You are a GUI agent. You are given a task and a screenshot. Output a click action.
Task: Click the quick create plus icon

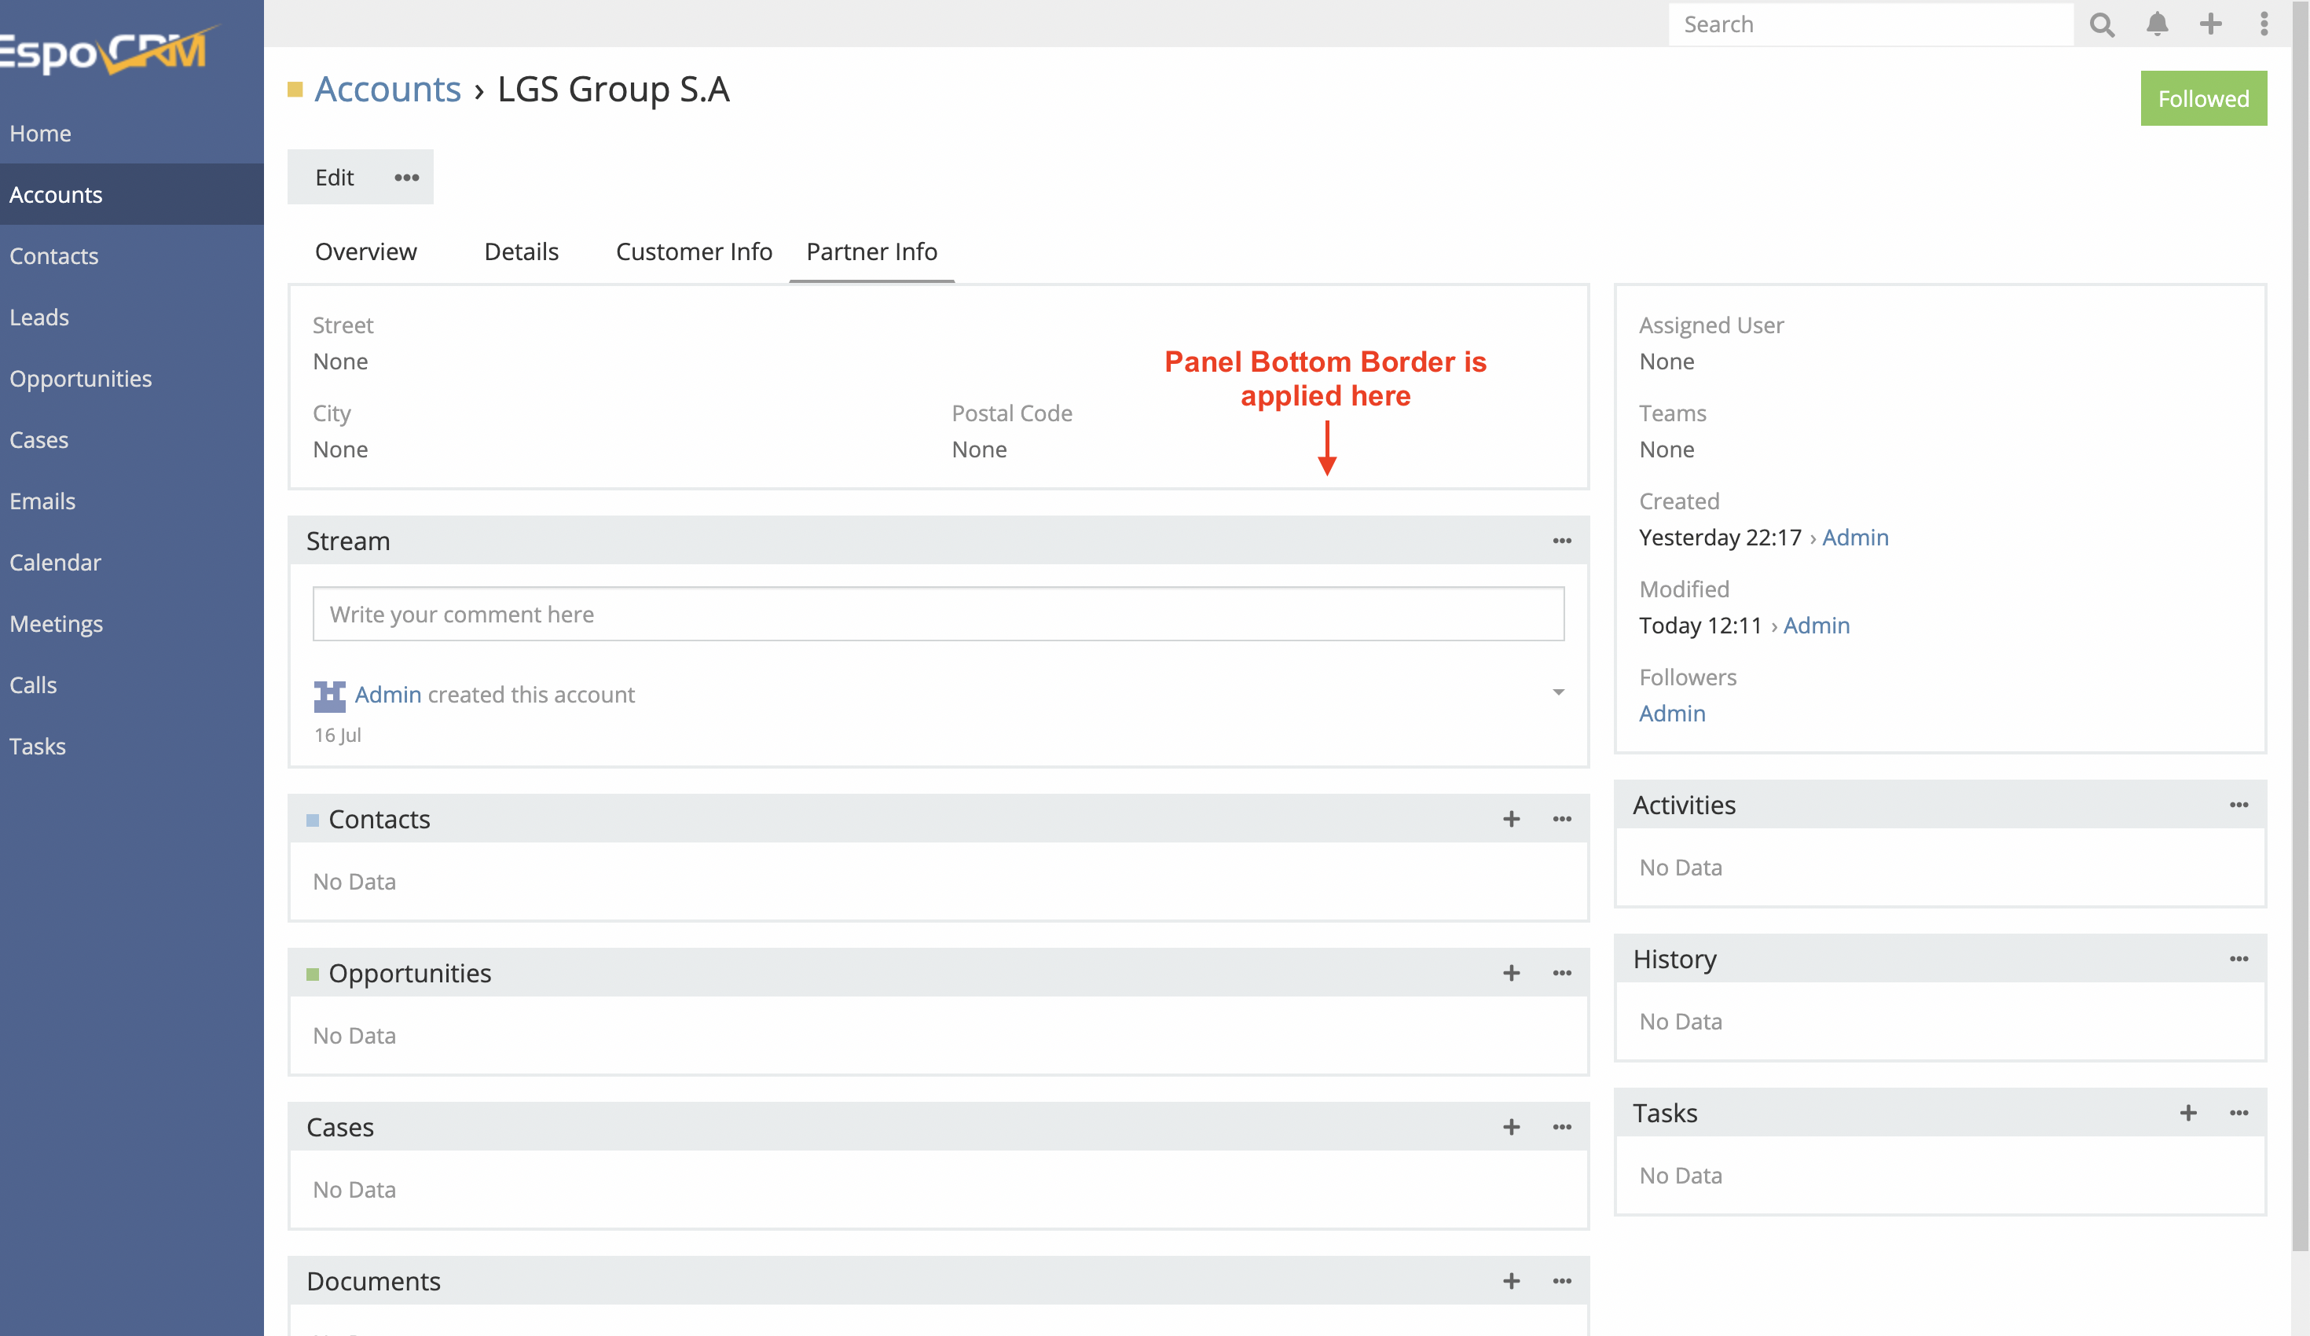point(2212,24)
